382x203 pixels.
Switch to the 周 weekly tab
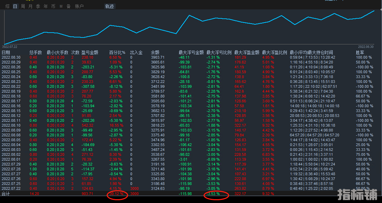point(23,6)
